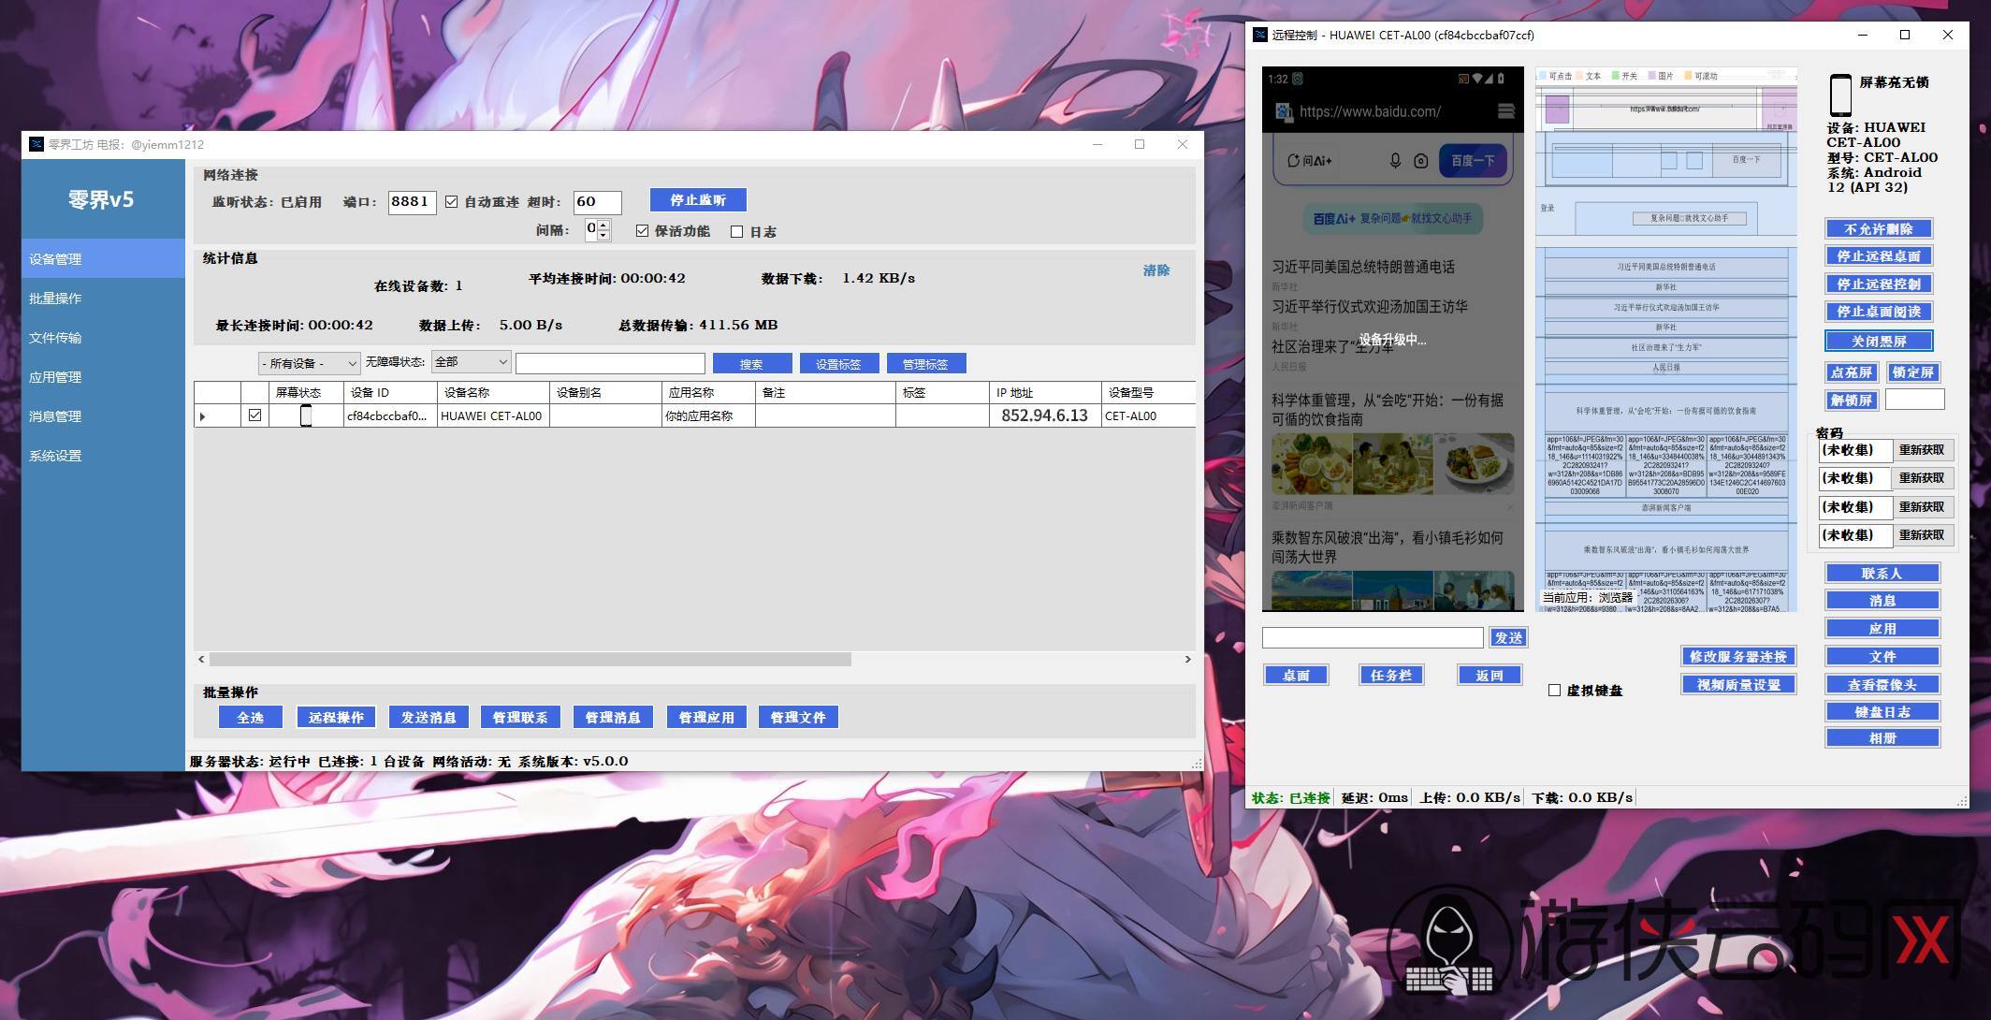Click the 间隔 stepper up arrow
Screen dimensions: 1991x1020
click(x=603, y=225)
